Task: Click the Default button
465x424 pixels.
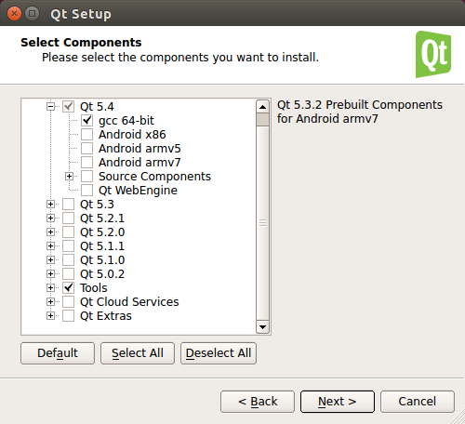Action: pos(58,353)
